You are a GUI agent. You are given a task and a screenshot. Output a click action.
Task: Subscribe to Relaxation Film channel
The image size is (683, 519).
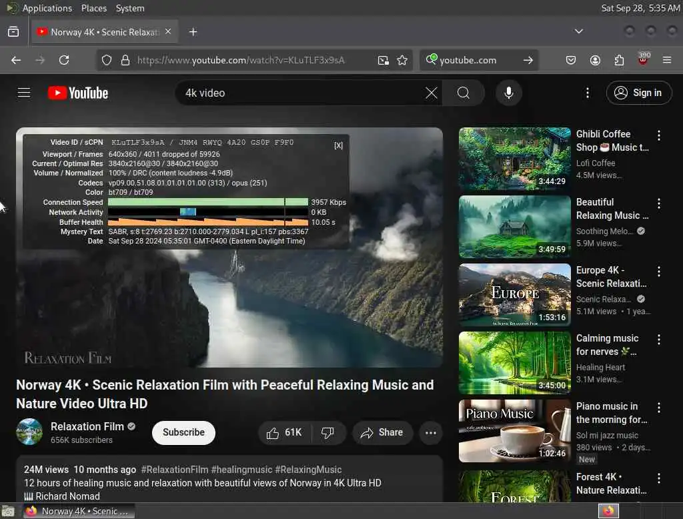[183, 432]
